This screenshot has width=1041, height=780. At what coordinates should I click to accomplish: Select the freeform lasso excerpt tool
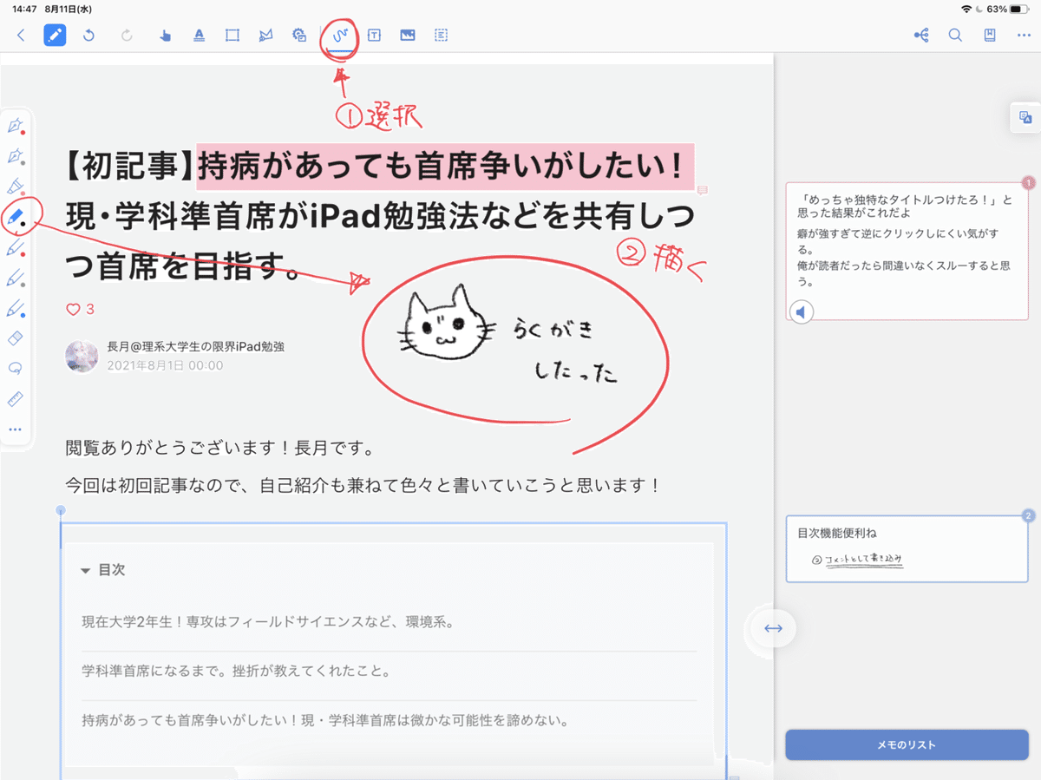pyautogui.click(x=265, y=36)
